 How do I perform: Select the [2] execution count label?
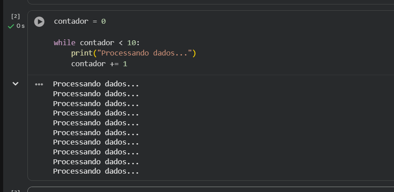click(x=16, y=17)
